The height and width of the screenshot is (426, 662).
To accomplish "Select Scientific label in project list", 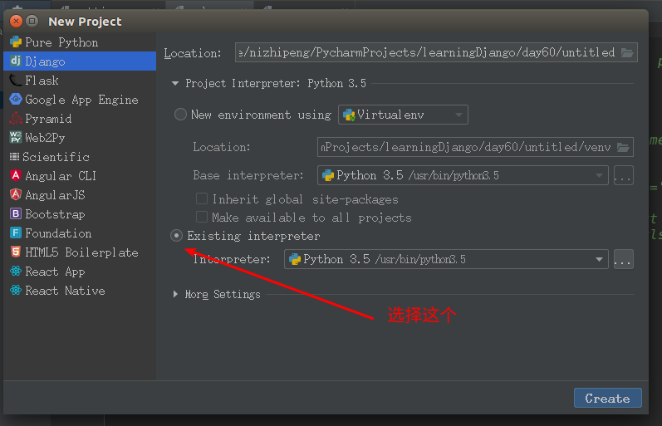I will pos(56,157).
